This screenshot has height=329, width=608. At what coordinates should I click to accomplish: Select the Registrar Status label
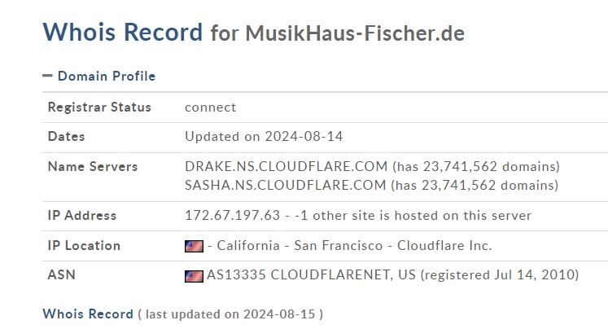tap(99, 107)
